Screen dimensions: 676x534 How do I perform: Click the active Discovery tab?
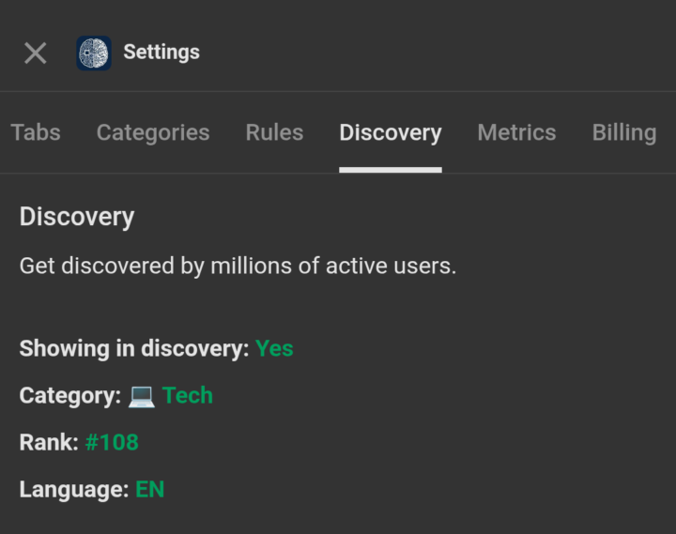(x=391, y=132)
